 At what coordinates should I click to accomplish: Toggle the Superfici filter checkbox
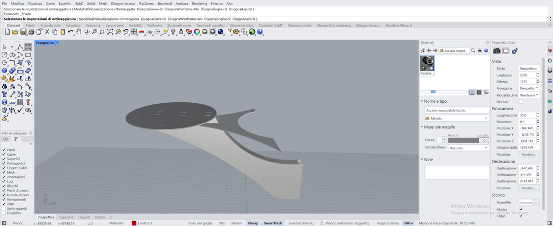(x=4, y=159)
